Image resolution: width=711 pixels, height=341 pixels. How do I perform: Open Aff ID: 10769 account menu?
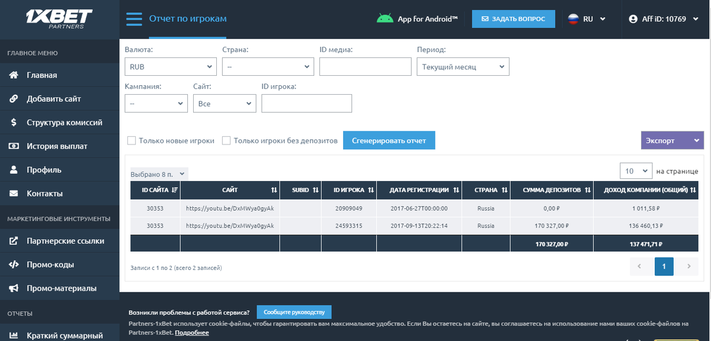click(665, 19)
